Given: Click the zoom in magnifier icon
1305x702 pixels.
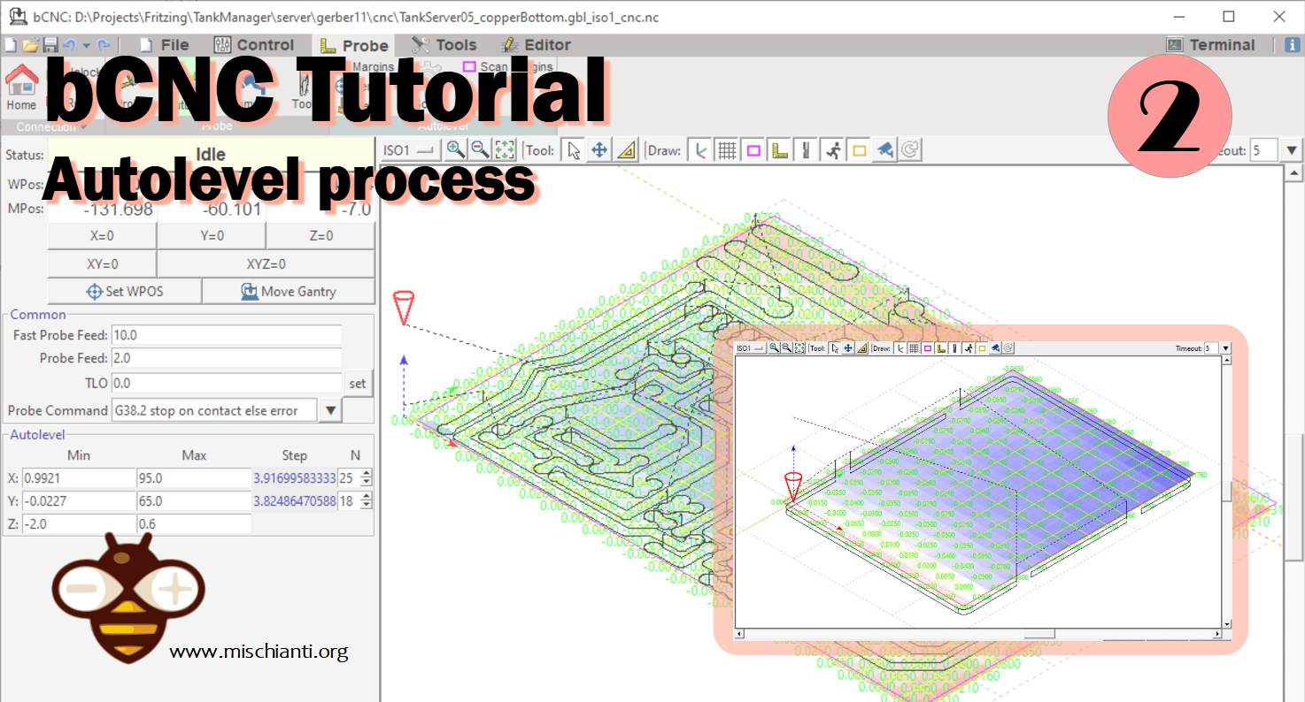Looking at the screenshot, I should [455, 150].
